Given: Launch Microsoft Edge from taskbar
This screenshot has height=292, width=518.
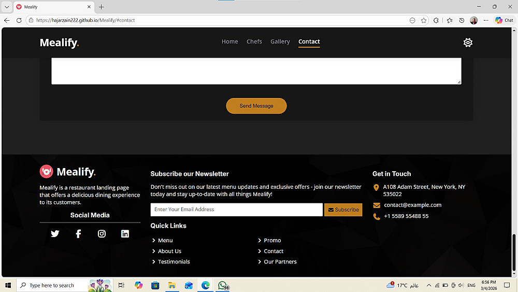Looking at the screenshot, I should (206, 285).
